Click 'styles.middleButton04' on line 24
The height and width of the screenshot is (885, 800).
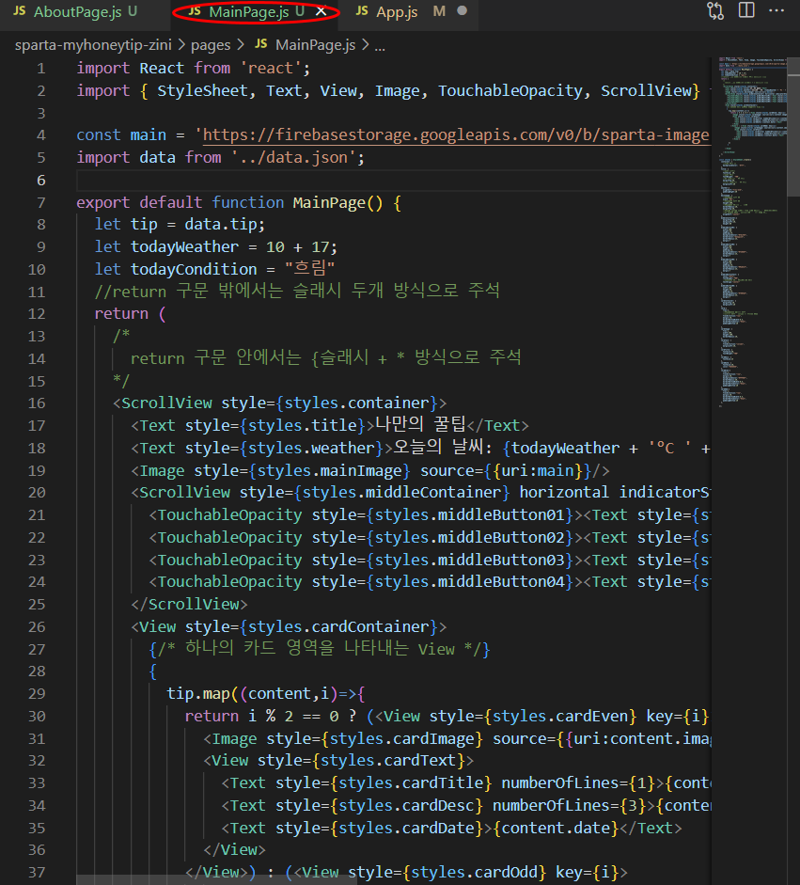coord(469,582)
